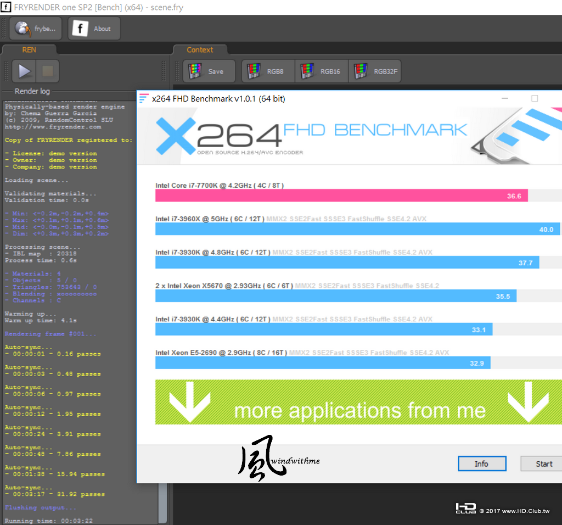
Task: Switch to the Context tab
Action: [x=200, y=50]
